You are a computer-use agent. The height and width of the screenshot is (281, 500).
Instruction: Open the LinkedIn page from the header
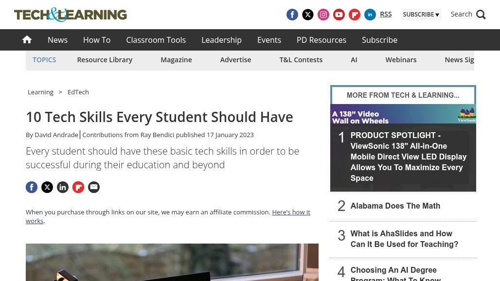[x=370, y=15]
